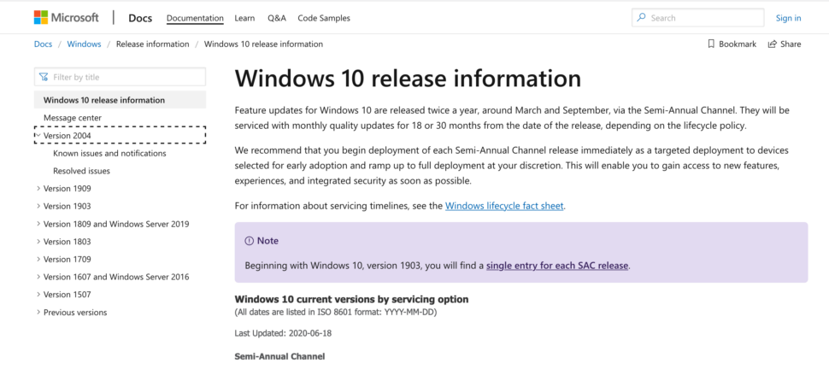Open the Documentation tab

[195, 18]
